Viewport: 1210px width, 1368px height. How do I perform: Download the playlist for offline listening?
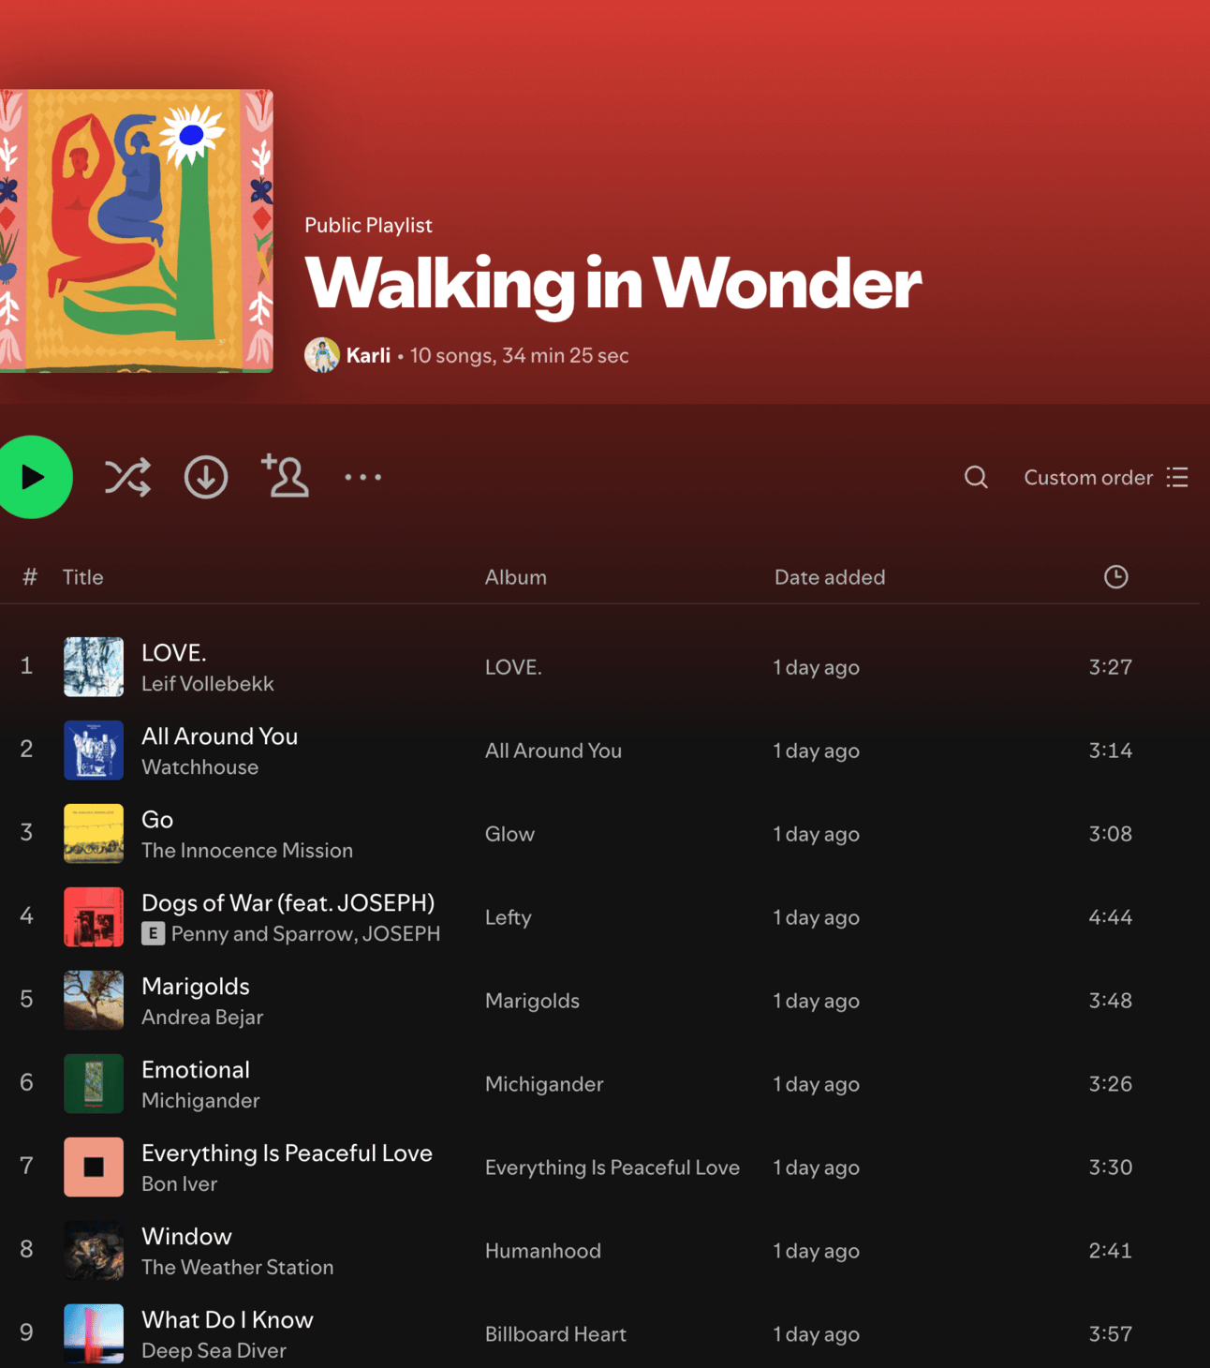pos(206,477)
